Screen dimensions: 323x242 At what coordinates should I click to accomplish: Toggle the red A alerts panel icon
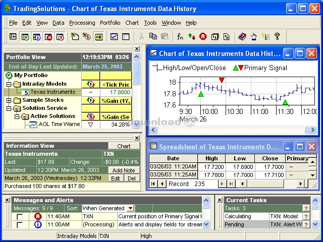[48, 37]
